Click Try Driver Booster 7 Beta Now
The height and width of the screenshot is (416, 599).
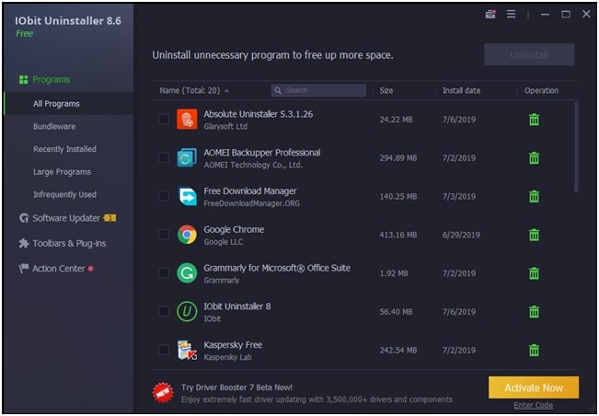click(x=236, y=387)
